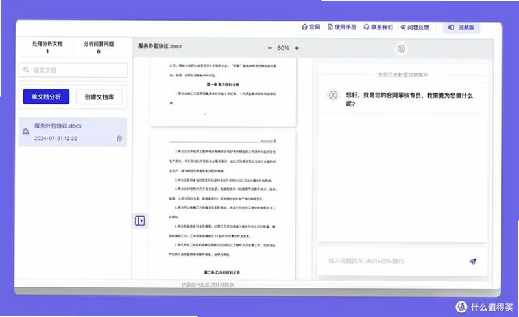Zoom out document with minus button
This screenshot has width=519, height=317.
[x=270, y=48]
